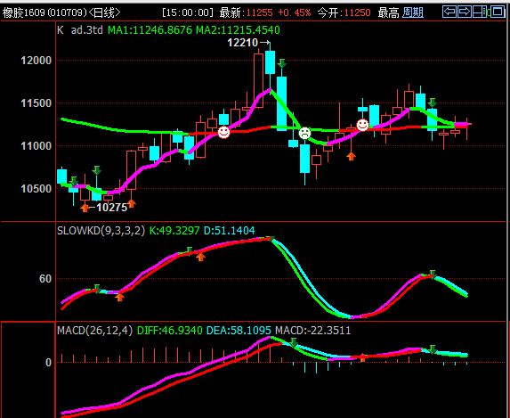
Task: Open the 周期 period link
Action: [413, 12]
